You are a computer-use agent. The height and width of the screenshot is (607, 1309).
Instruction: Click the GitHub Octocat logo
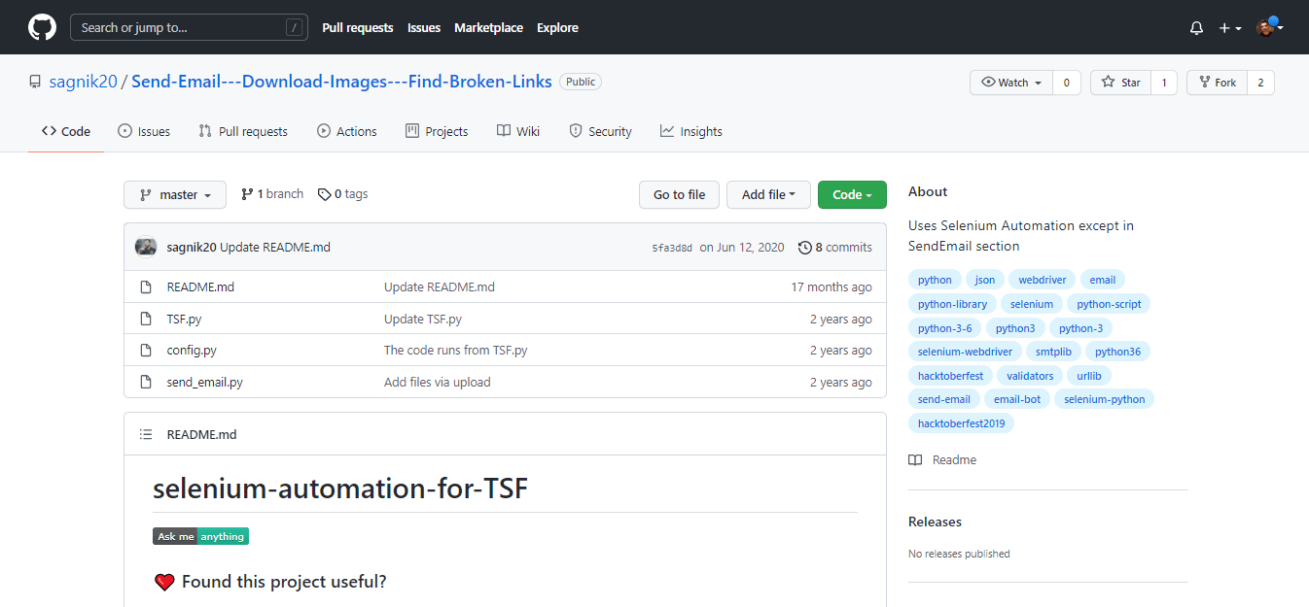pyautogui.click(x=42, y=27)
